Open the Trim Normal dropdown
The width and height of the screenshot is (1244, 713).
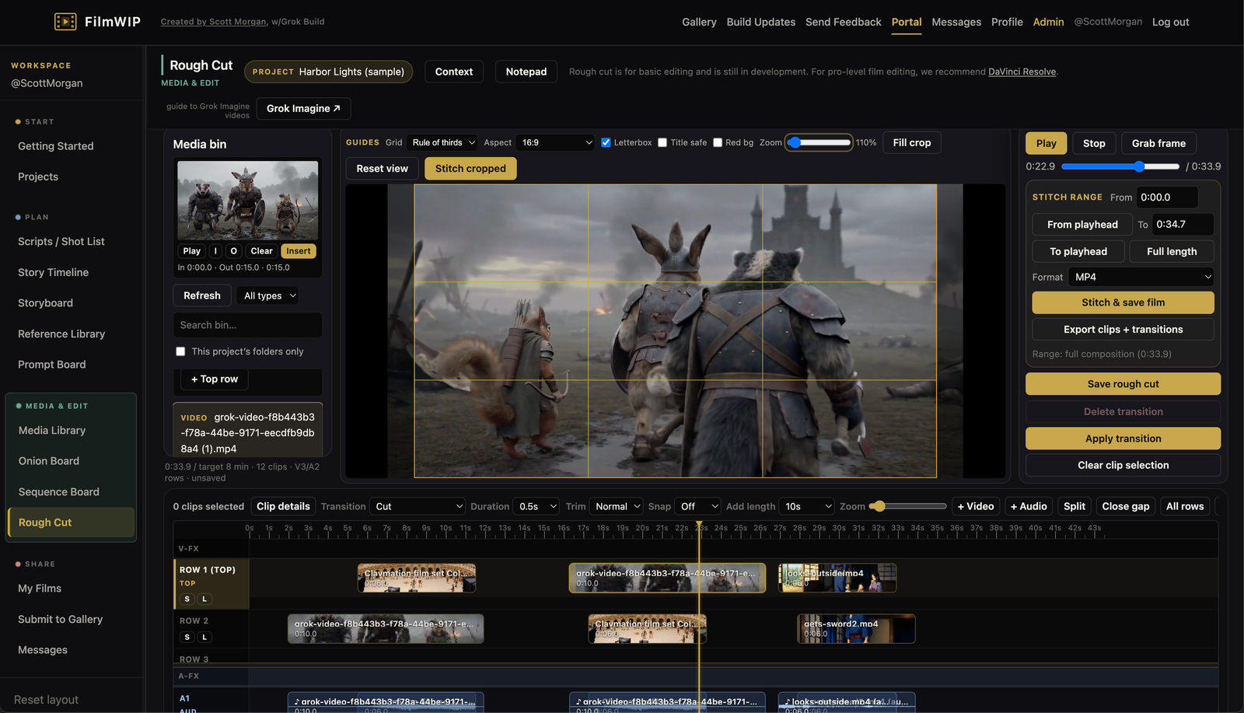coord(617,506)
